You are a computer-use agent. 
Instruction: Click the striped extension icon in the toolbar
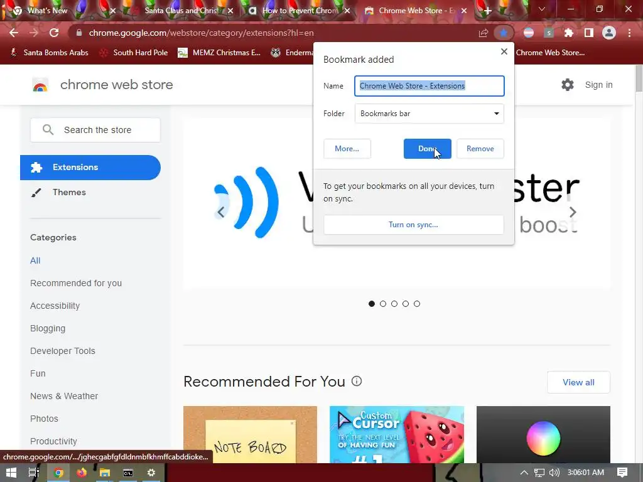click(x=529, y=33)
